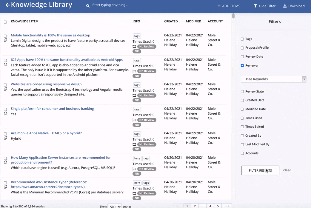Enable the Last Modified By filter
The width and height of the screenshot is (311, 208).
click(x=242, y=144)
